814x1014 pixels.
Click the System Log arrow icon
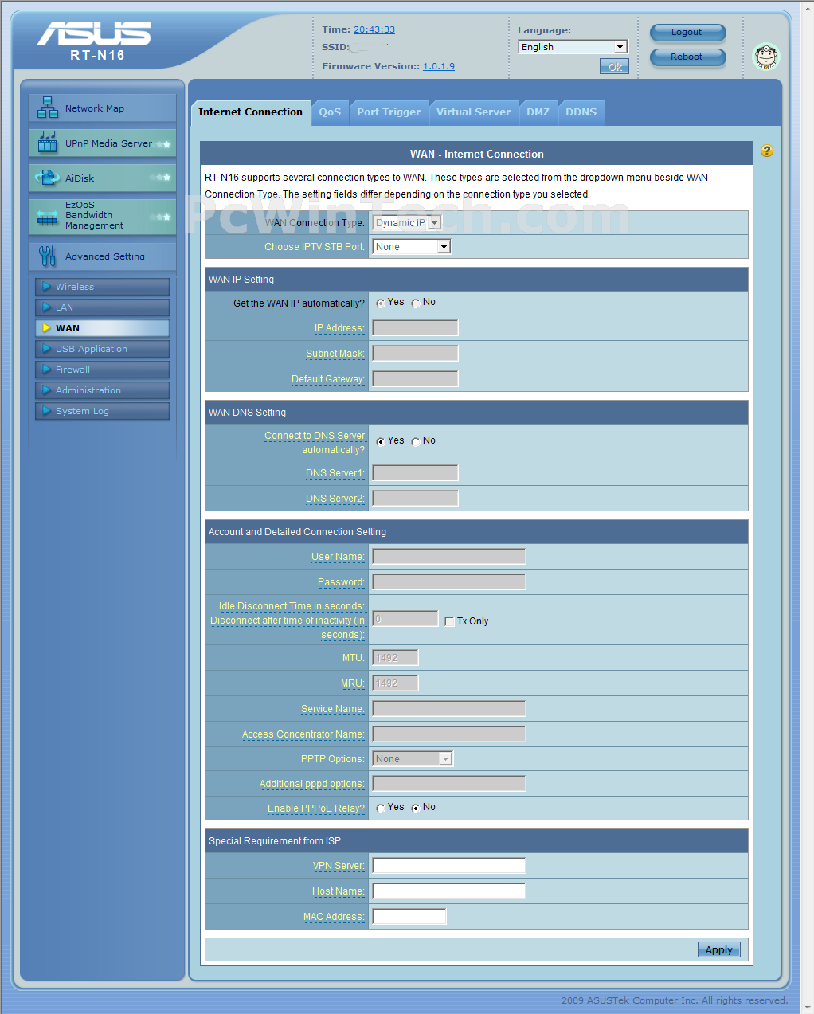coord(47,410)
